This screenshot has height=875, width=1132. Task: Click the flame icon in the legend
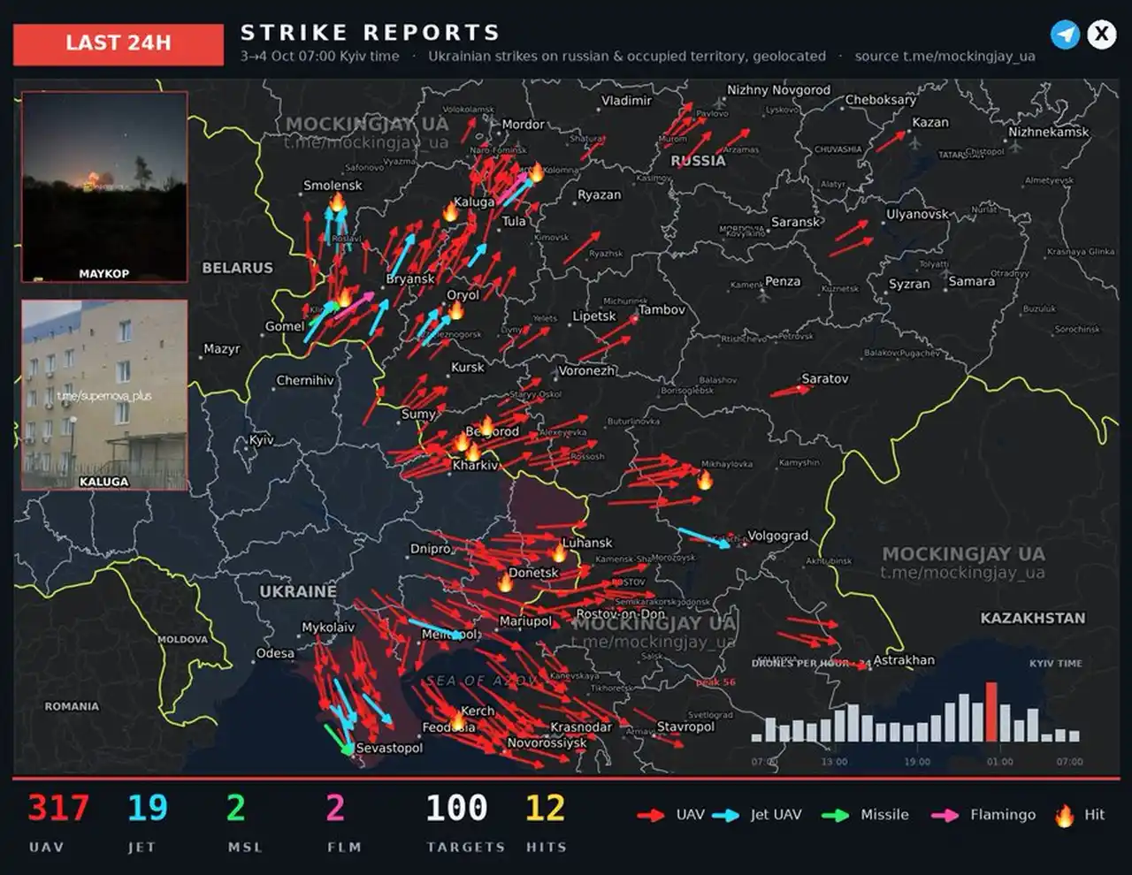tap(1065, 816)
